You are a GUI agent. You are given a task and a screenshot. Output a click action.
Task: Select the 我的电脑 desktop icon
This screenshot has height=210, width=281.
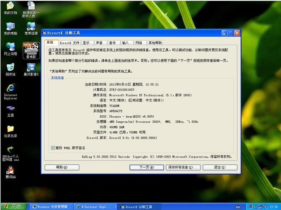pos(11,29)
